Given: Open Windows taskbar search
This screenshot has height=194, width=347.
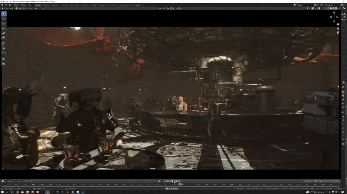Looking at the screenshot, I should coord(7,192).
